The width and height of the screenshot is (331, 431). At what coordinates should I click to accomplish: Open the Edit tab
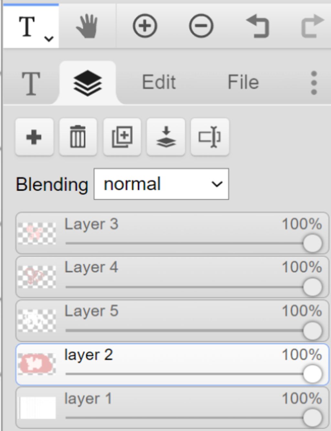click(x=159, y=82)
